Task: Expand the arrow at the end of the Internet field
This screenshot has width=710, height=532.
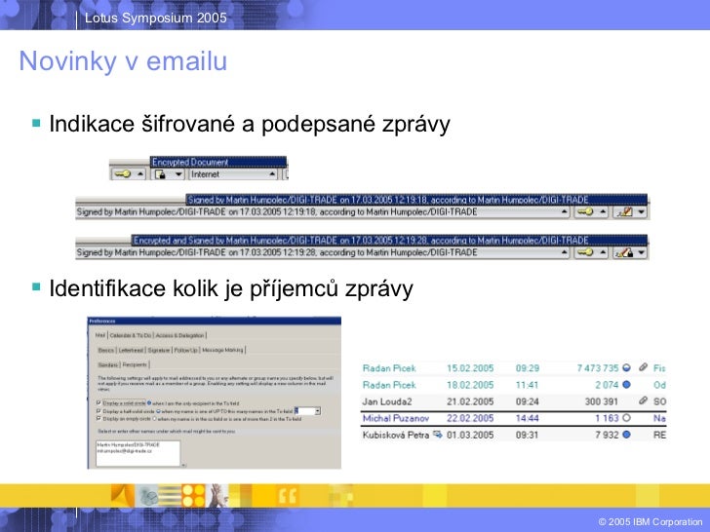Action: (272, 174)
